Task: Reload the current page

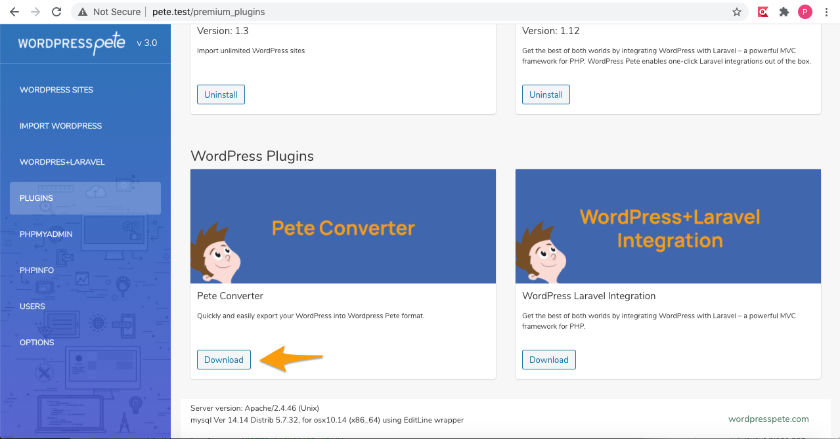Action: [56, 12]
